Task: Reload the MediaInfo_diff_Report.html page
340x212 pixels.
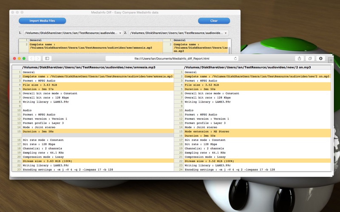Action: pyautogui.click(x=235, y=59)
